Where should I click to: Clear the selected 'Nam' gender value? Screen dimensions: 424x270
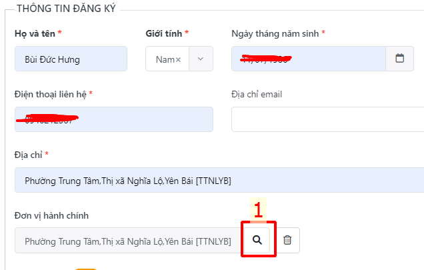tap(178, 59)
